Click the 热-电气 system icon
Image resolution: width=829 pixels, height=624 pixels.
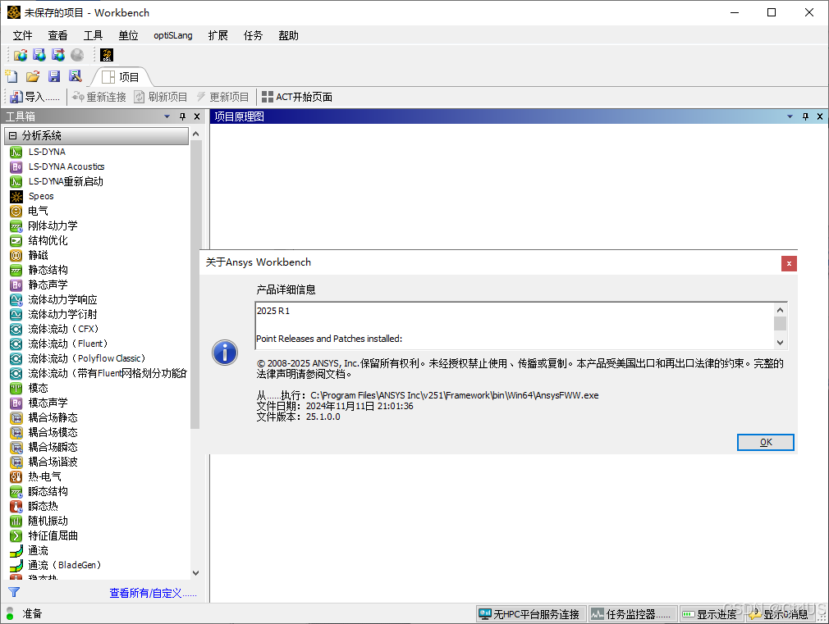point(16,477)
